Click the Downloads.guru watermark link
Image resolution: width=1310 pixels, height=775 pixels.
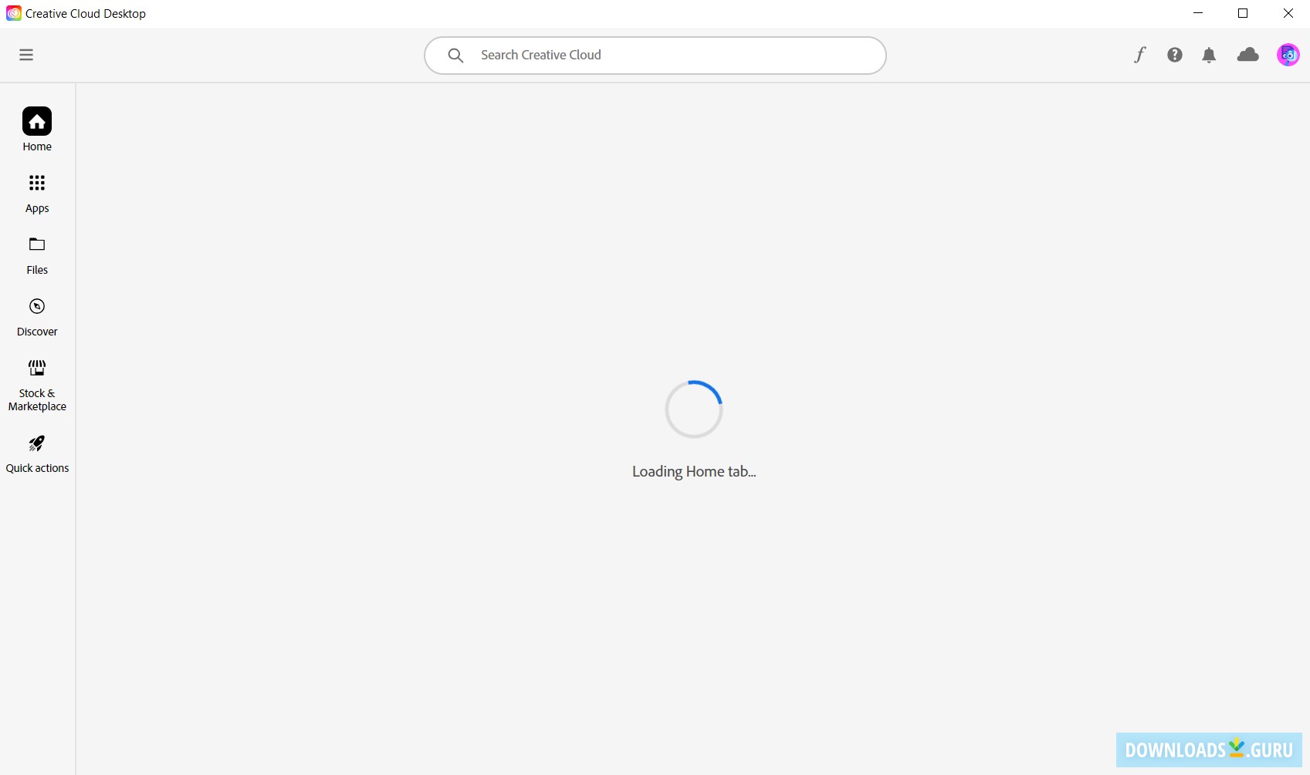(1208, 749)
